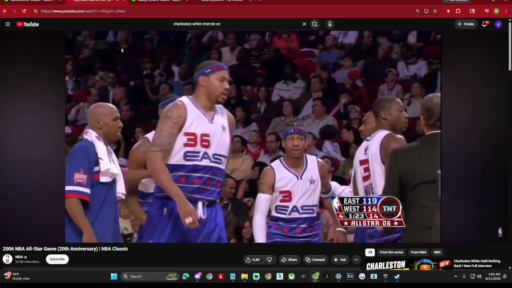Open the browser Extensions puzzle icon
Viewport: 512px width, 288px height.
pos(458,11)
